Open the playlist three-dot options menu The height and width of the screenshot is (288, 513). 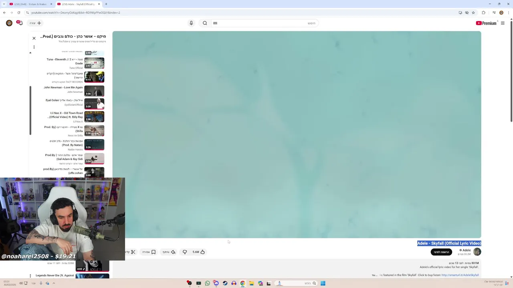tap(34, 47)
